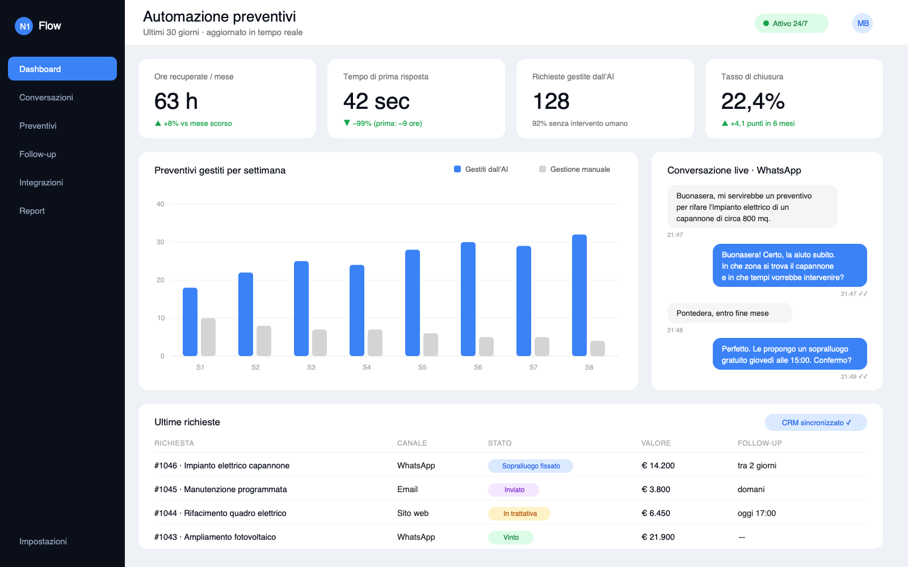Click the AI reply proposing sopralluogo gratuito
908x567 pixels.
tap(790, 354)
